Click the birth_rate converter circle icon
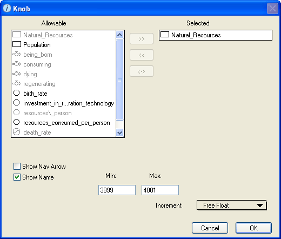The width and height of the screenshot is (281, 239). coord(16,93)
